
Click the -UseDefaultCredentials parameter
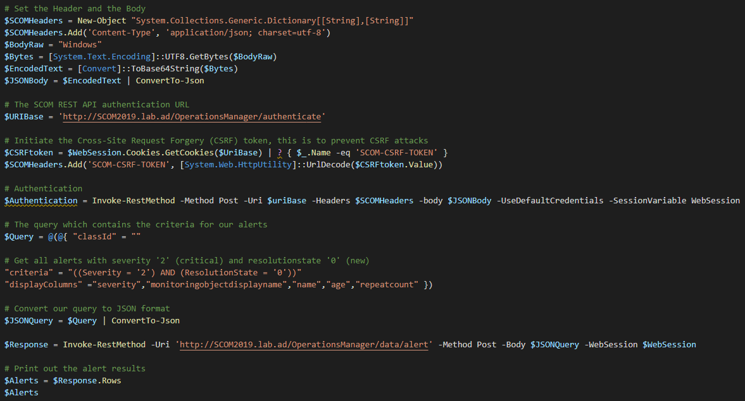click(550, 201)
